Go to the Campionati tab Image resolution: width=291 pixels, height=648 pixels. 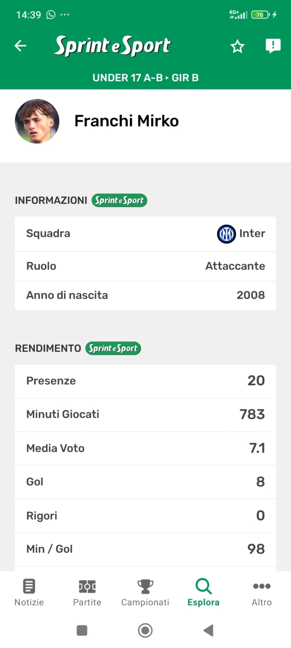(x=145, y=592)
